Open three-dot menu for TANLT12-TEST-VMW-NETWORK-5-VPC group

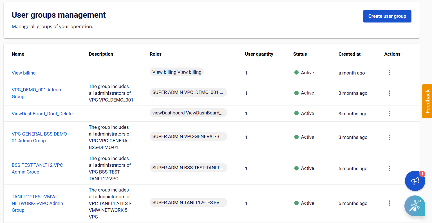click(x=389, y=203)
